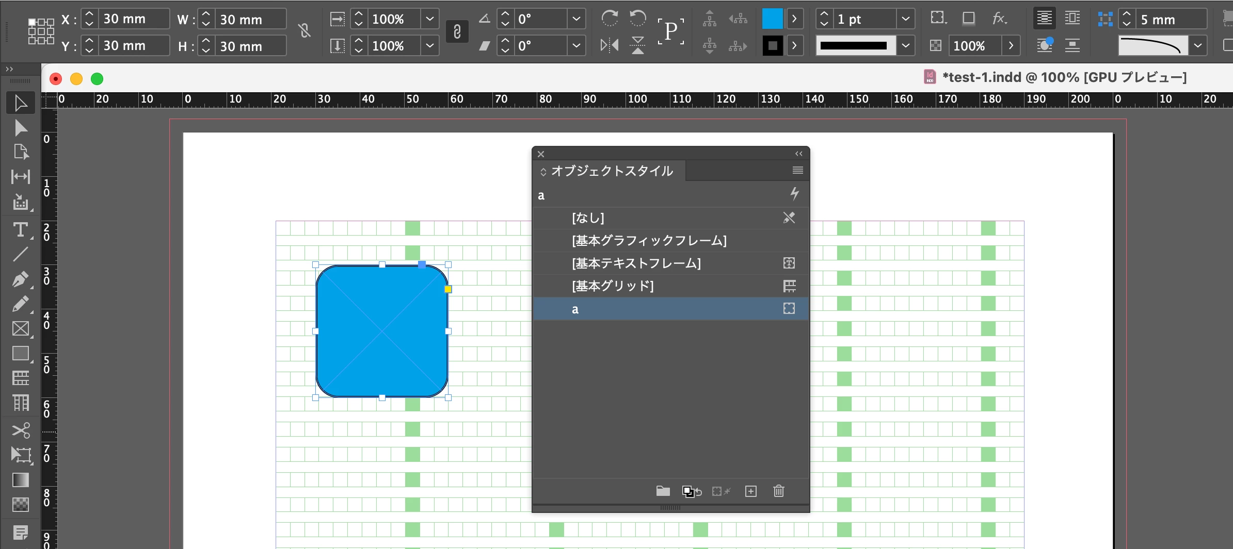The image size is (1233, 549).
Task: Expand the stroke color flyout arrow
Action: pyautogui.click(x=794, y=46)
